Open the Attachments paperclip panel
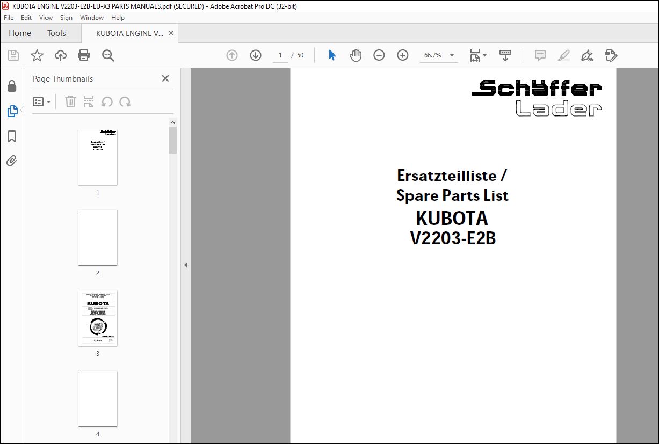 (12, 161)
